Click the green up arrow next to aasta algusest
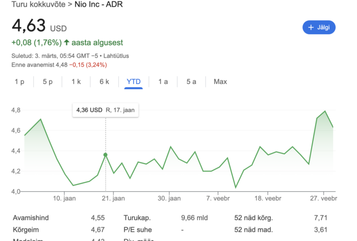 point(67,42)
